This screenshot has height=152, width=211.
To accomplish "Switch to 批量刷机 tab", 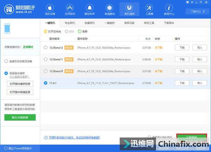I will (90, 23).
